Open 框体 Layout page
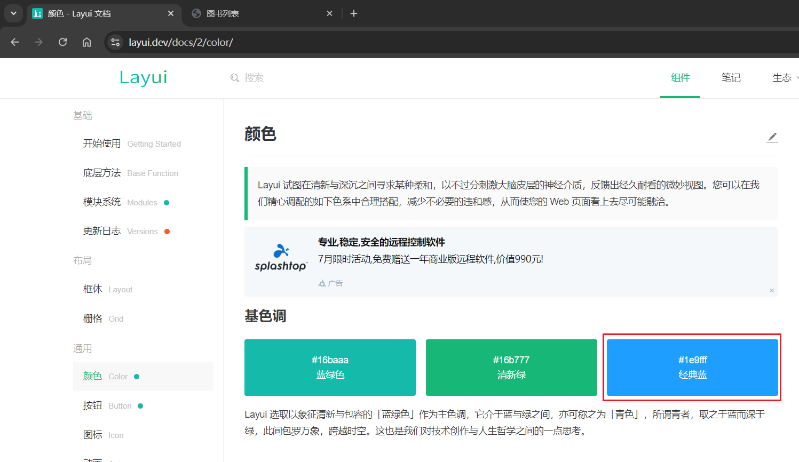799x462 pixels. [143, 289]
